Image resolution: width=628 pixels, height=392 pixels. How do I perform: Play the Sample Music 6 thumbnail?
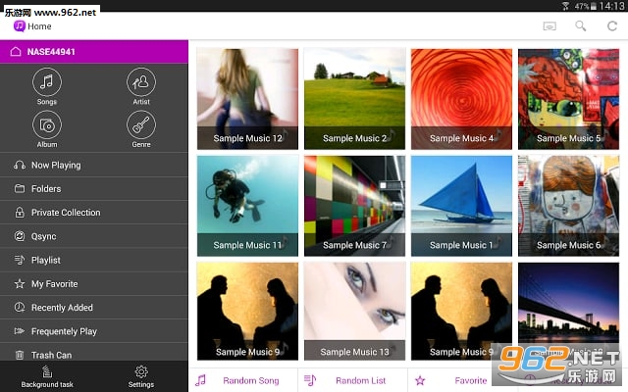click(x=568, y=206)
